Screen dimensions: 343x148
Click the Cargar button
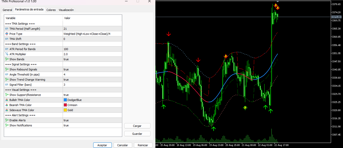click(x=137, y=126)
